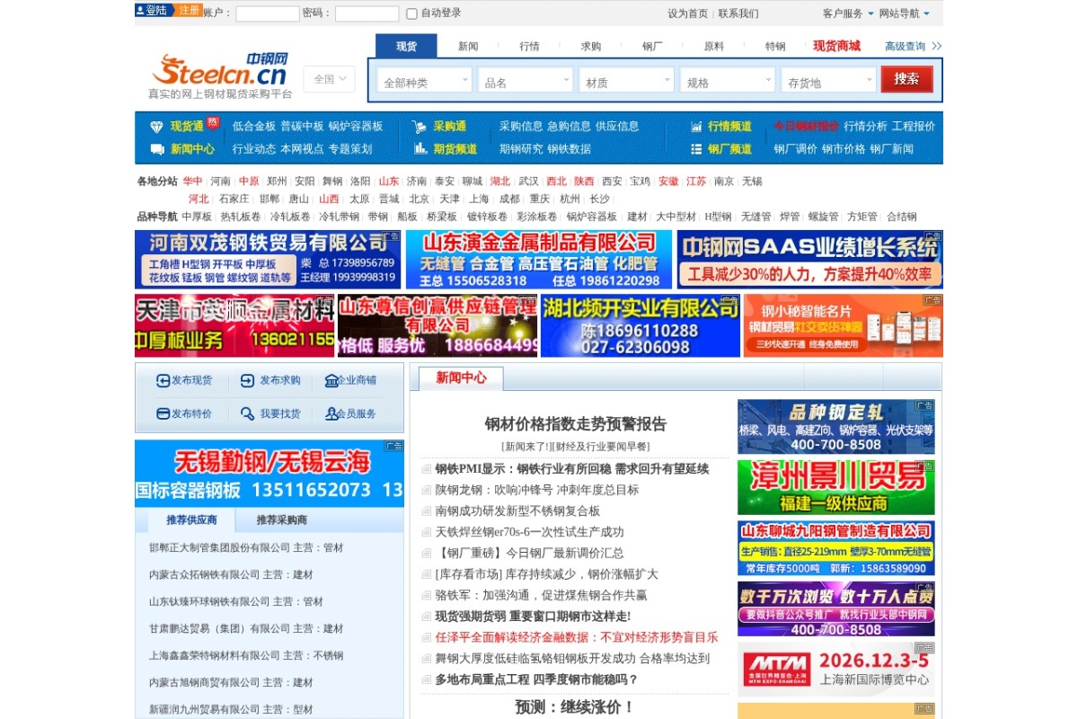Click the red 搜索 button
Screen dimensions: 1078x719
tap(906, 79)
